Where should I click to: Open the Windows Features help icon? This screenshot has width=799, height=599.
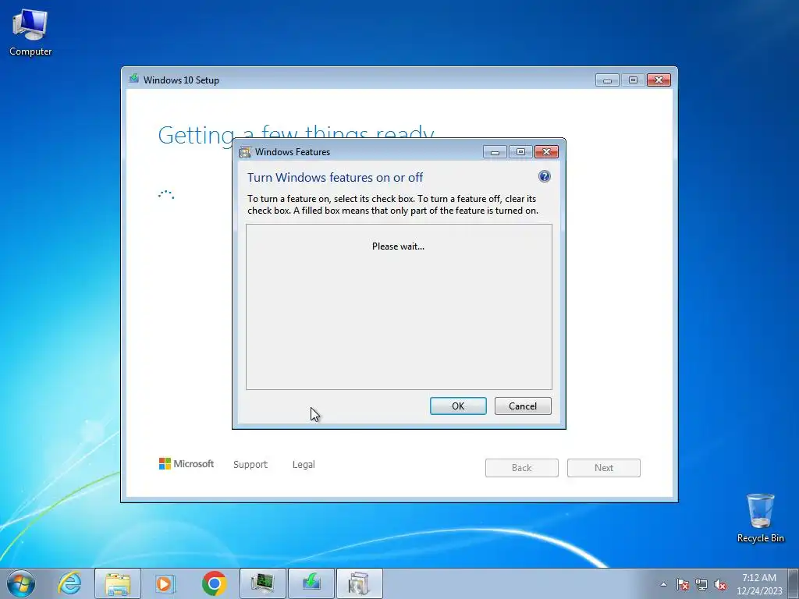click(x=544, y=177)
